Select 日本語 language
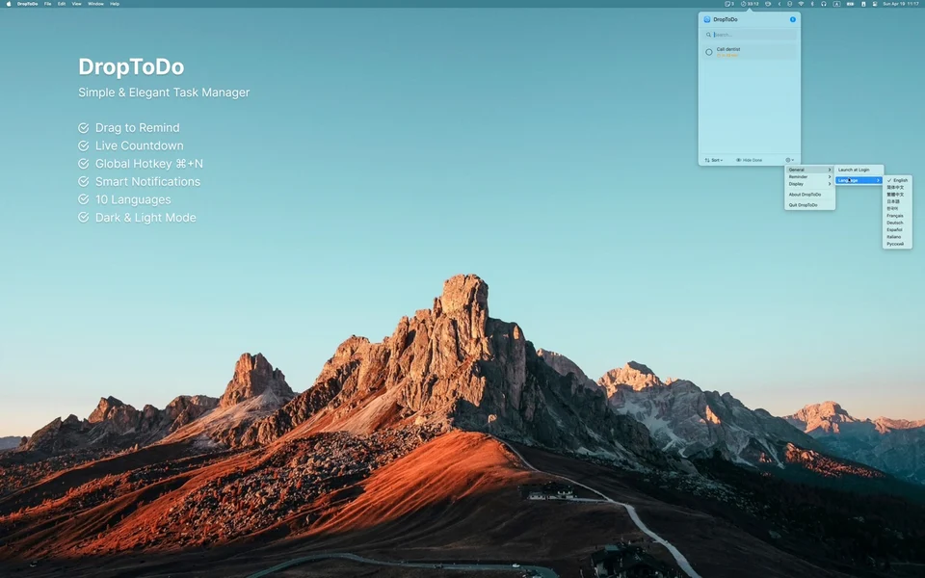The width and height of the screenshot is (925, 578). pyautogui.click(x=897, y=201)
